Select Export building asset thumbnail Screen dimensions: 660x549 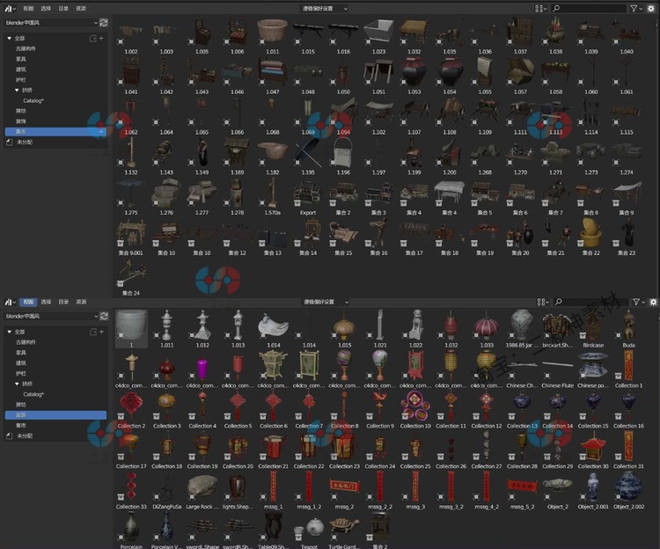coord(308,193)
